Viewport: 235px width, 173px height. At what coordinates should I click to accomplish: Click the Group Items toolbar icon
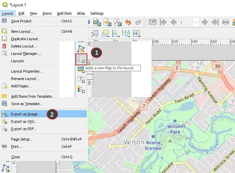(95, 33)
